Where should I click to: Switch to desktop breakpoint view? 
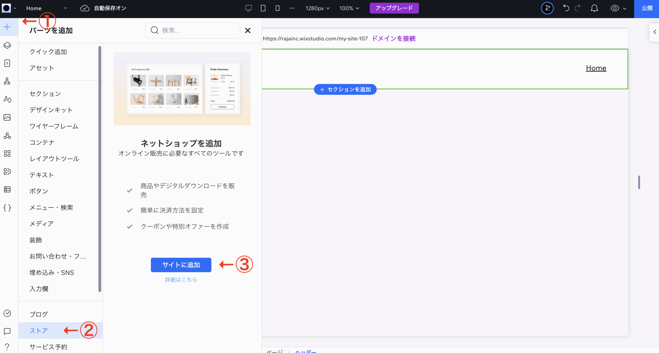pos(248,8)
